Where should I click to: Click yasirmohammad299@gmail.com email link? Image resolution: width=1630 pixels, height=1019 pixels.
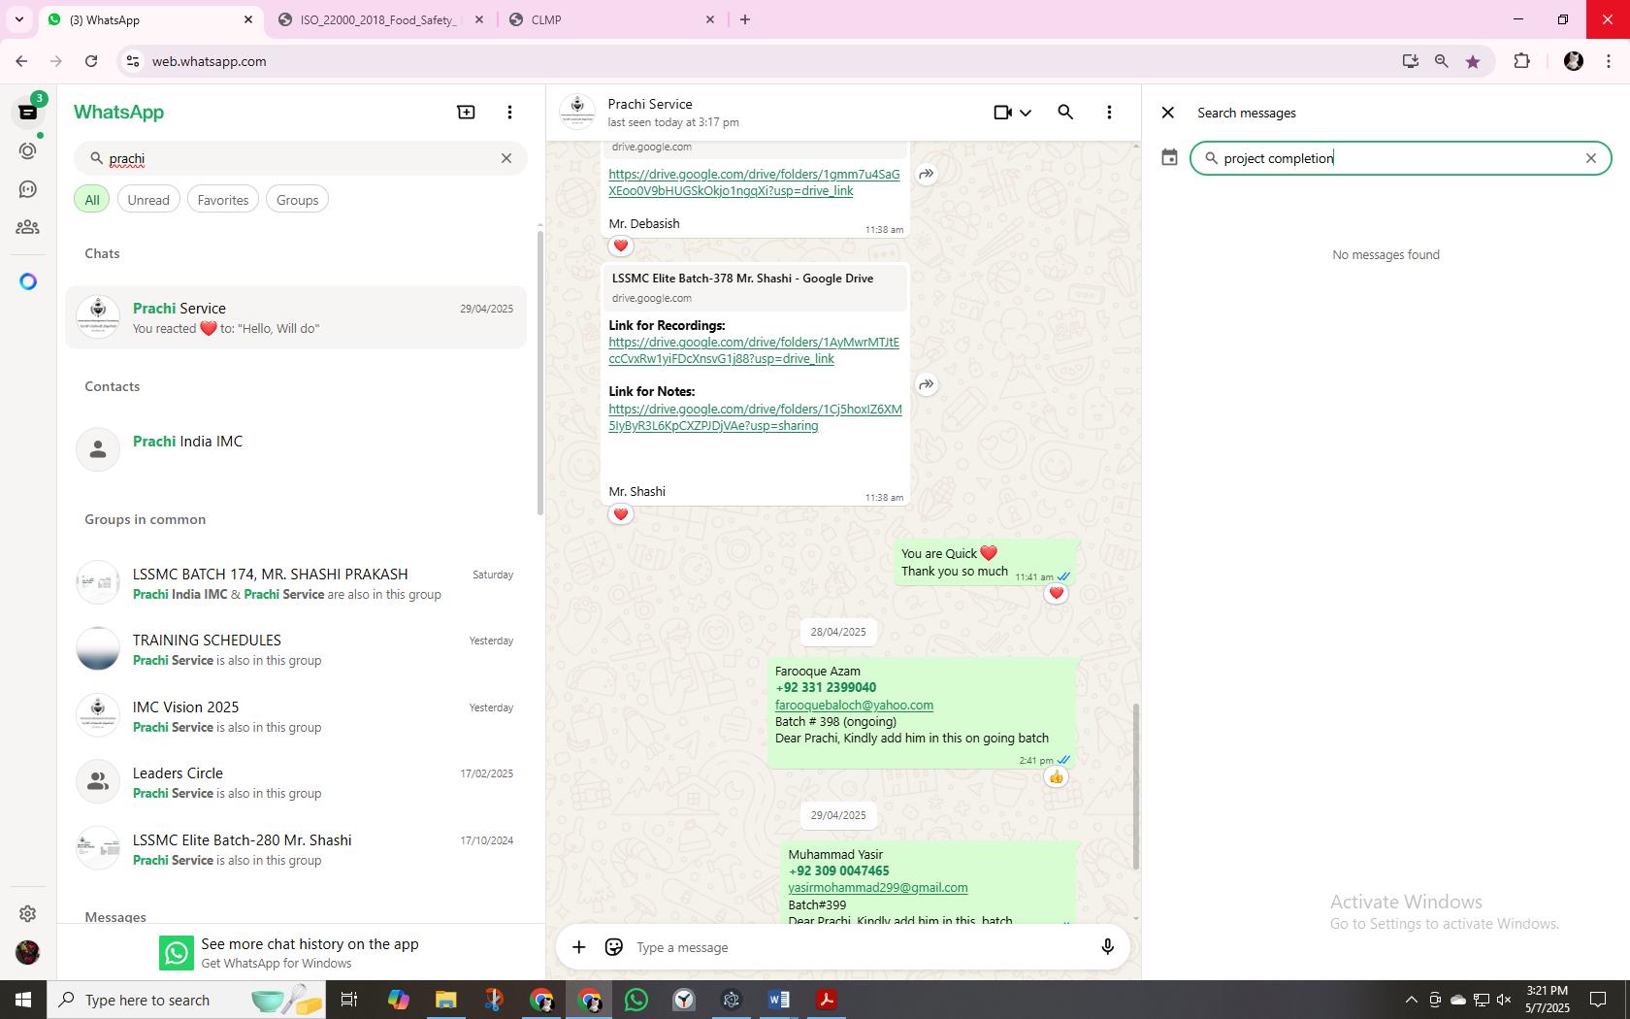(x=878, y=888)
